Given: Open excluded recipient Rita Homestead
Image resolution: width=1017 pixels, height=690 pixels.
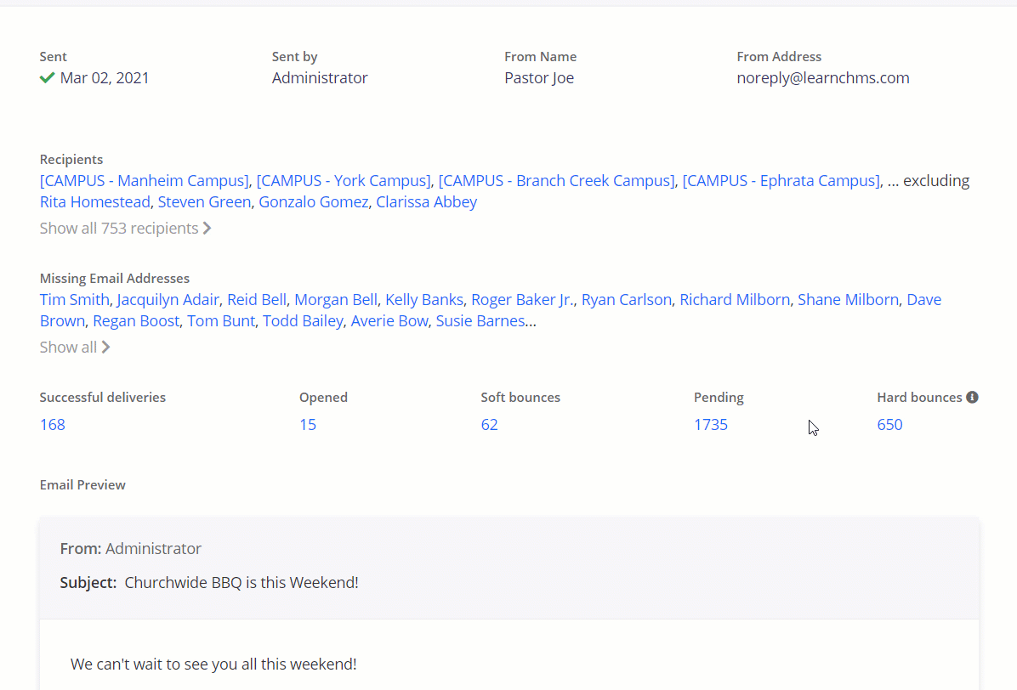Looking at the screenshot, I should point(95,202).
